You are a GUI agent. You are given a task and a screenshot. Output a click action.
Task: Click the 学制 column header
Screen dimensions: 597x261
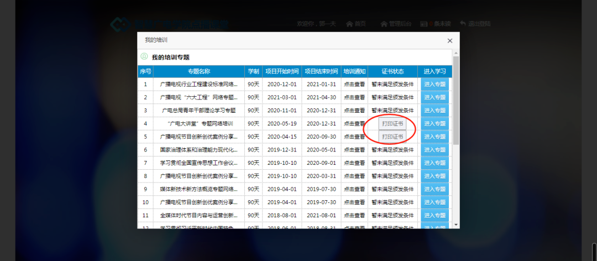pos(254,71)
